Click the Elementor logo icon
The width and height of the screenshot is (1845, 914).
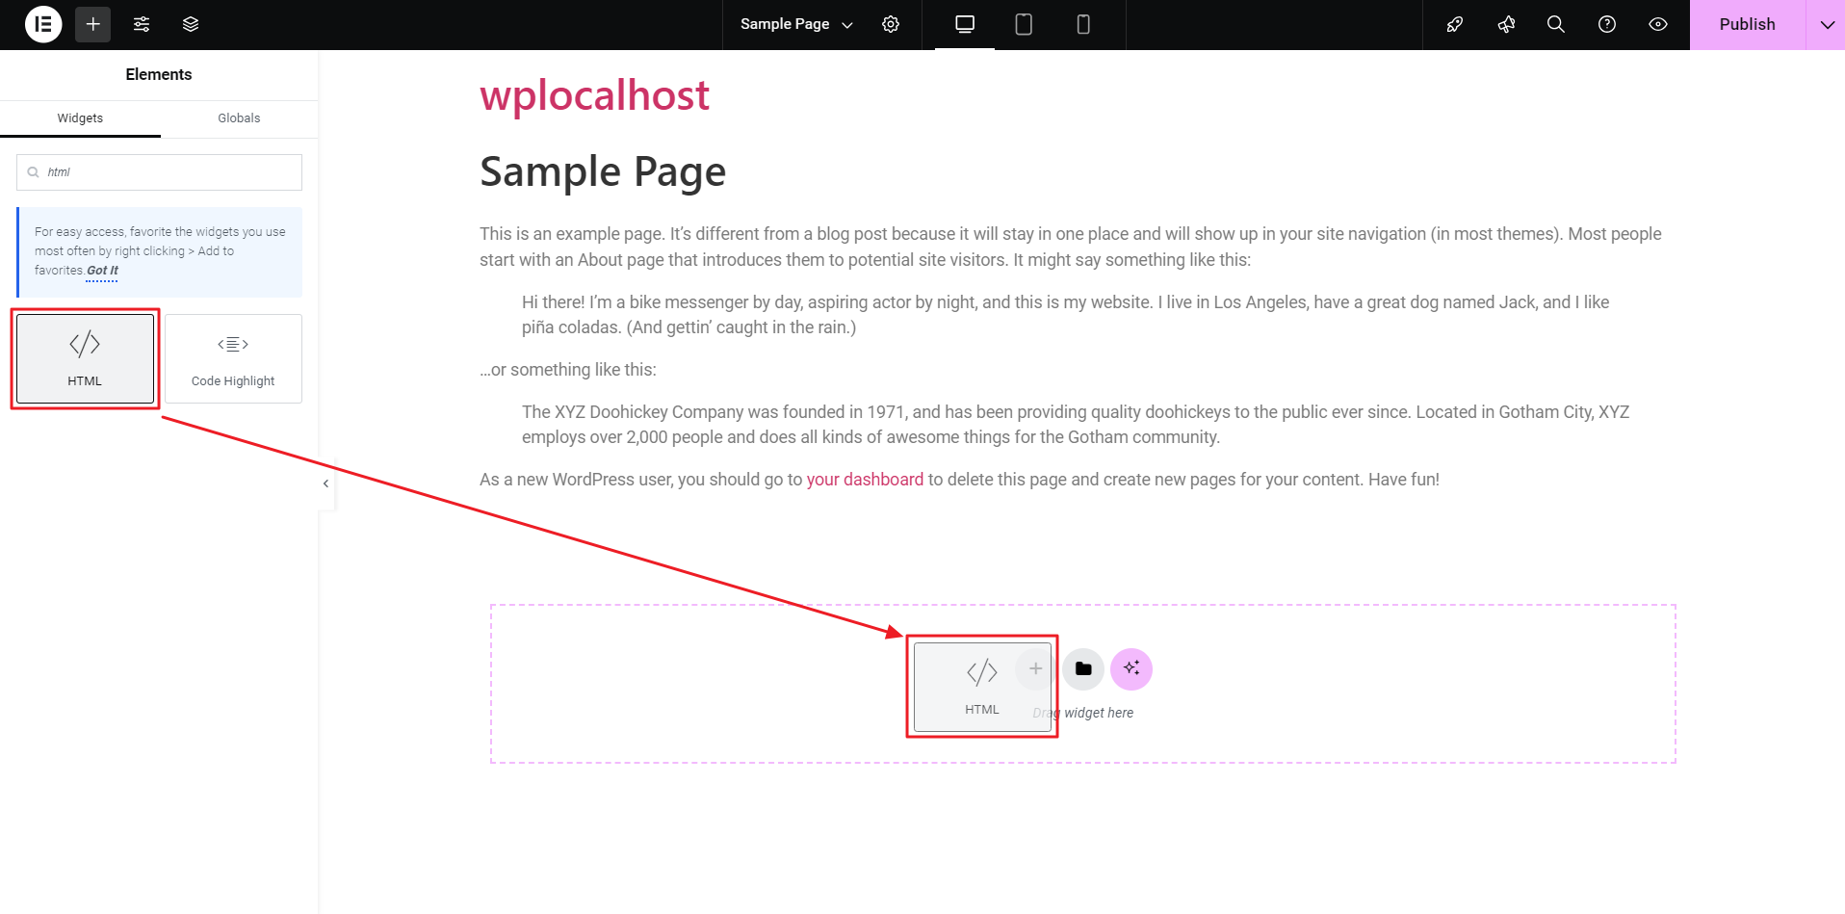pyautogui.click(x=43, y=24)
